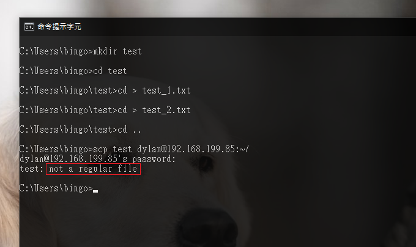416x247 pixels.
Task: Click the mkdir test command line
Action: click(80, 51)
